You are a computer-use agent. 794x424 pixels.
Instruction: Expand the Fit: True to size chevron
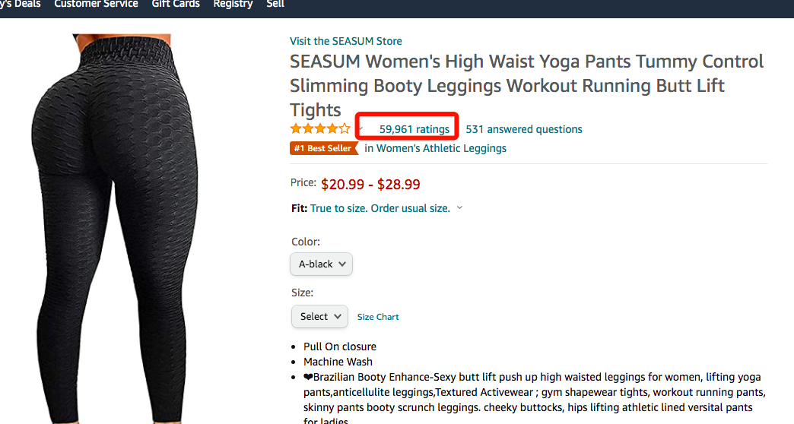(x=459, y=208)
